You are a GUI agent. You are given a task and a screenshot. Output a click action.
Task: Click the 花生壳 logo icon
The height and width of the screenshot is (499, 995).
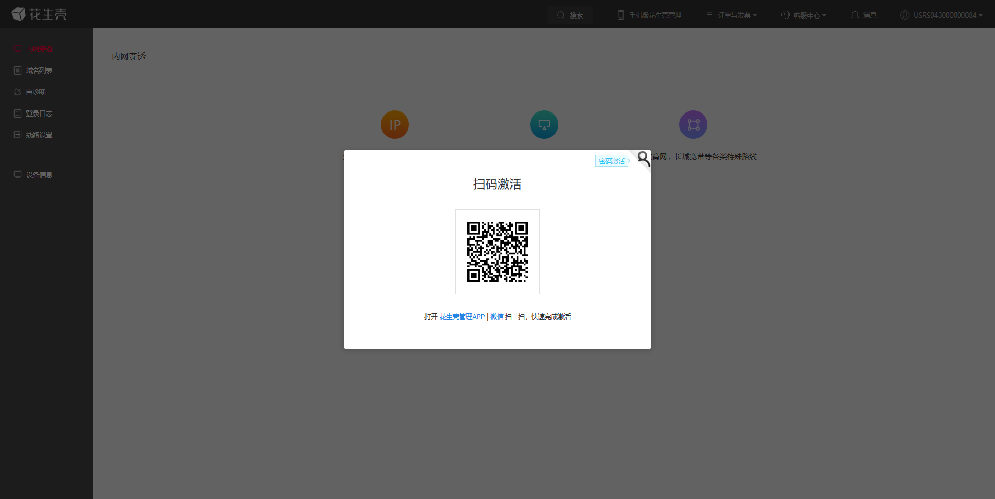point(19,14)
